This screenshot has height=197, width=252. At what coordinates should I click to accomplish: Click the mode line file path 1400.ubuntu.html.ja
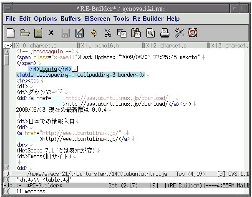tap(97, 174)
